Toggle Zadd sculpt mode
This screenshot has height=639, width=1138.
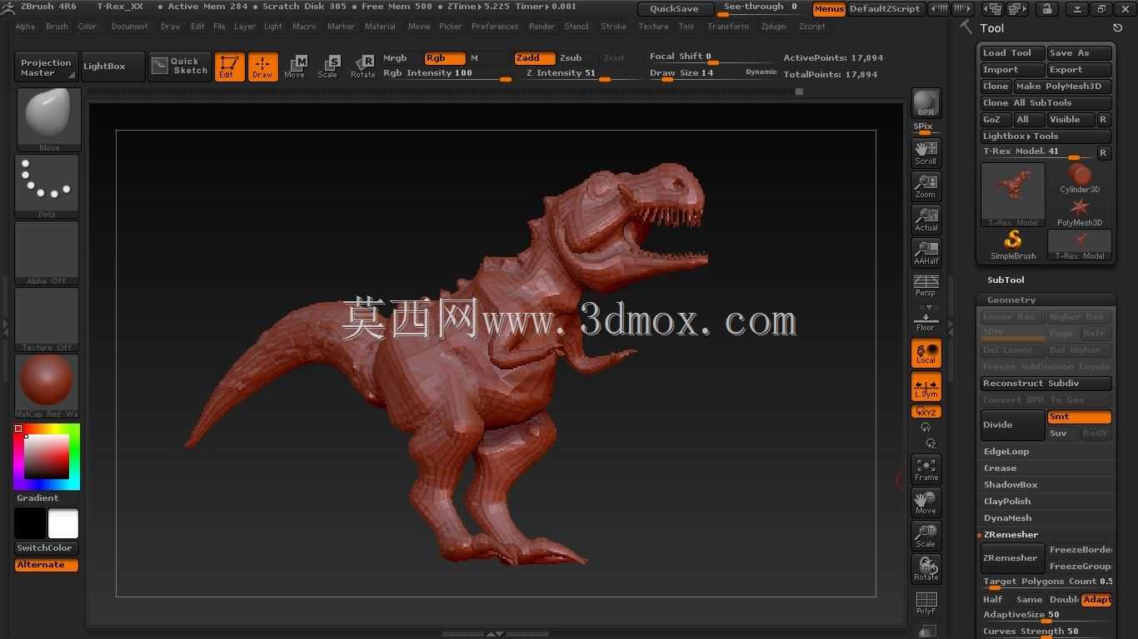(535, 58)
